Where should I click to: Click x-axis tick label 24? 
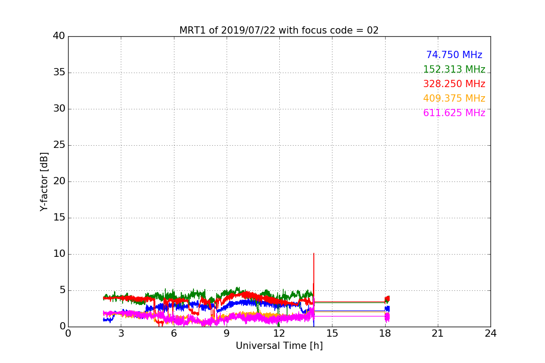[490, 334]
